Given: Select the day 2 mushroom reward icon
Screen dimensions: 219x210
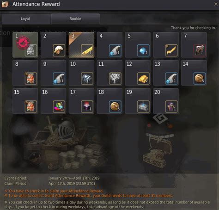Looking at the screenshot, I should [59, 50].
